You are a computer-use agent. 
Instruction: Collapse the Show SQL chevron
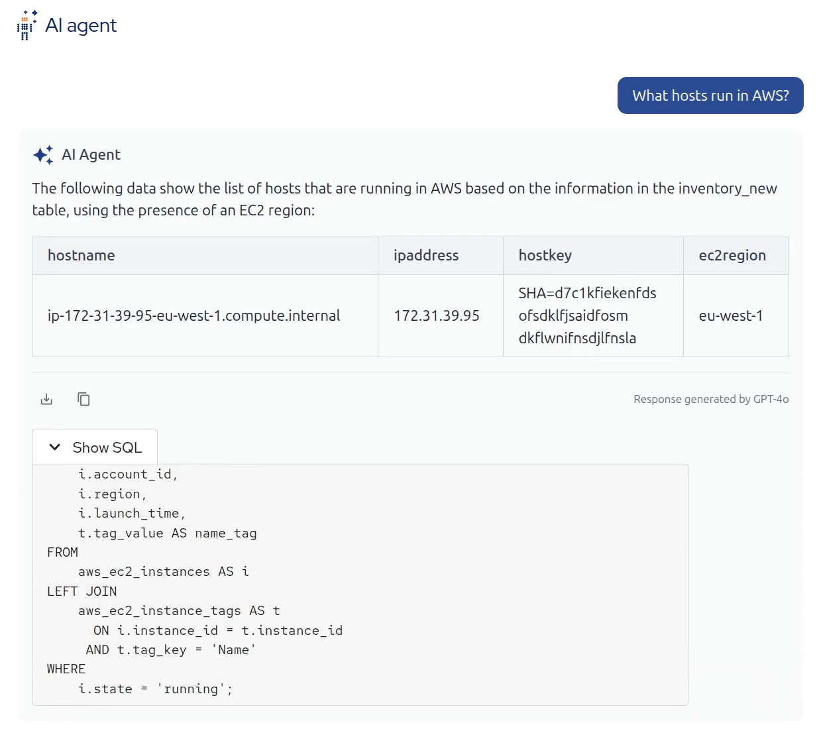[55, 447]
